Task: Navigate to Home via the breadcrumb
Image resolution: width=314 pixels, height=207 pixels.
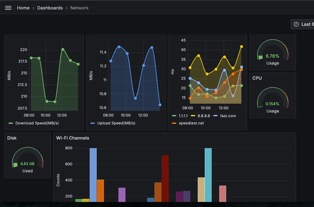Action: click(x=23, y=8)
